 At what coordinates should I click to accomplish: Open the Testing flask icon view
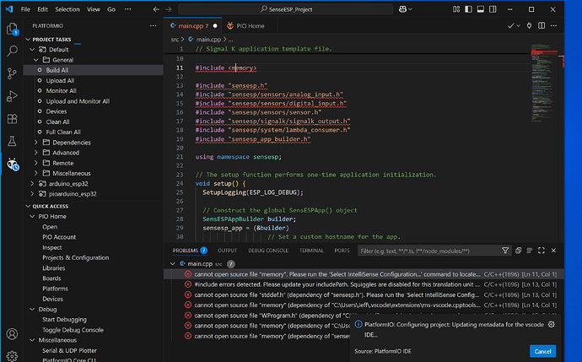tap(13, 142)
